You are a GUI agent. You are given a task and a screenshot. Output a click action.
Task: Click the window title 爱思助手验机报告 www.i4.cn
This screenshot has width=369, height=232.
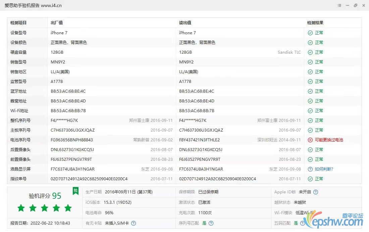tap(33, 5)
